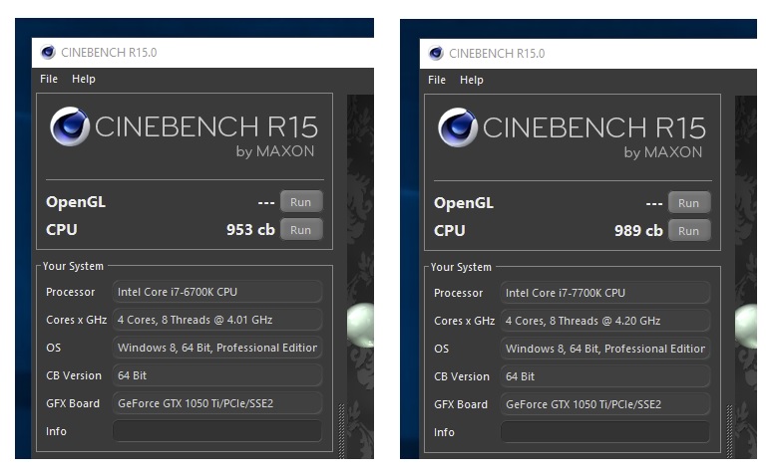Click the Cinebench app icon in left title bar

coord(48,52)
